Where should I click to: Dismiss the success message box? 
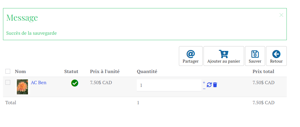pyautogui.click(x=281, y=15)
